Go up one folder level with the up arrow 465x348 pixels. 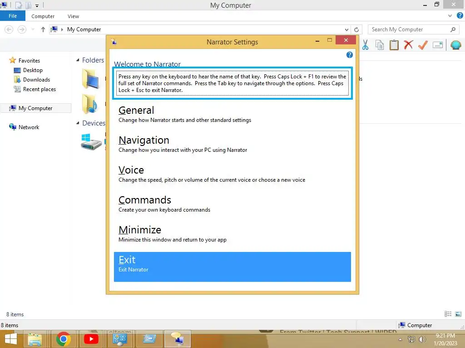coord(43,29)
